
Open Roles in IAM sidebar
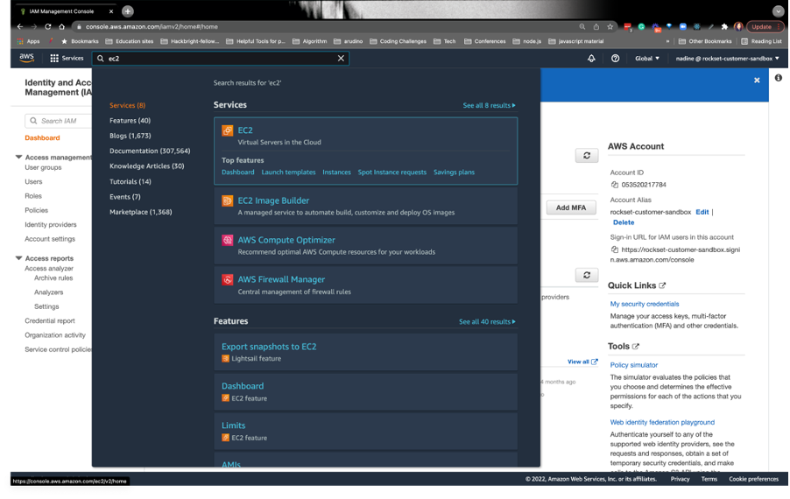pos(33,196)
